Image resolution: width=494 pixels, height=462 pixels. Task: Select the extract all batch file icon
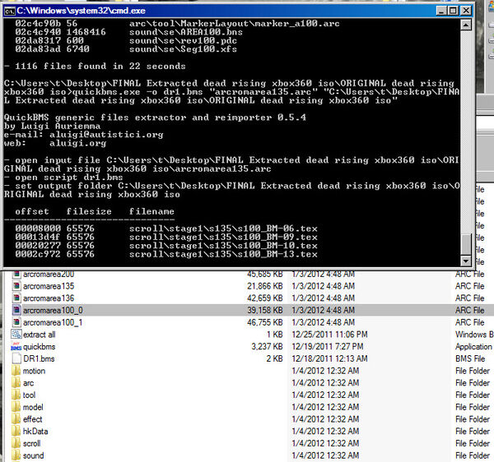point(16,335)
